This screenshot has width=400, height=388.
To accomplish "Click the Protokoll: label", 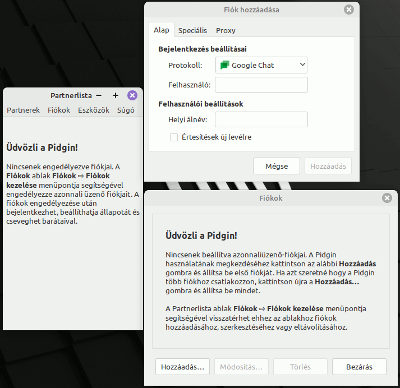I will tap(185, 66).
